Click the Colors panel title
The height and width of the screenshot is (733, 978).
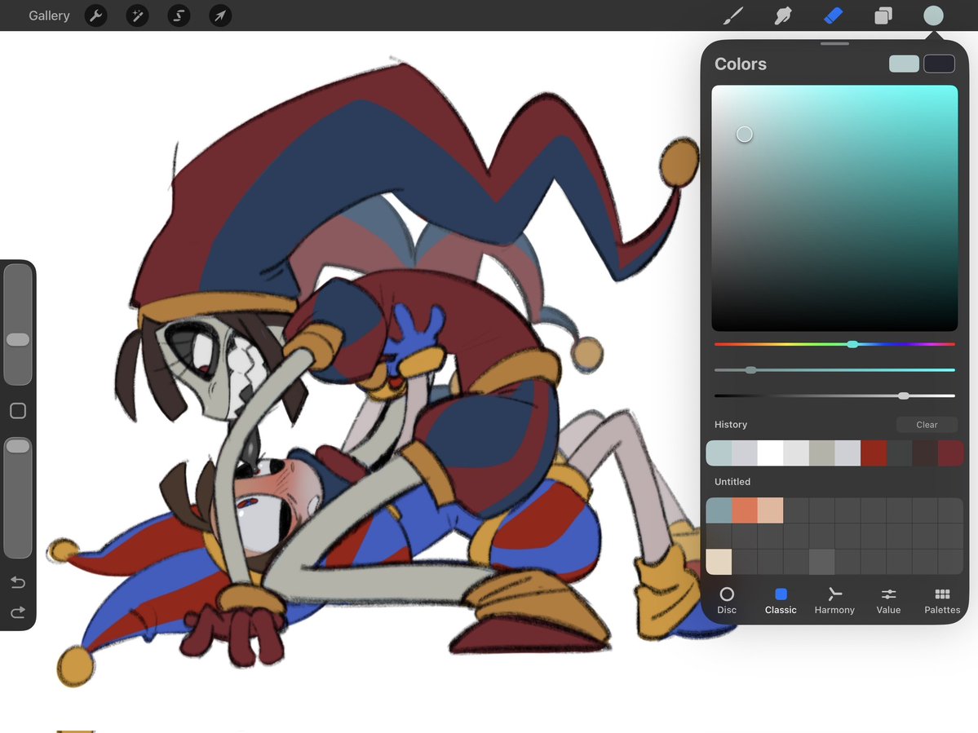(x=741, y=64)
